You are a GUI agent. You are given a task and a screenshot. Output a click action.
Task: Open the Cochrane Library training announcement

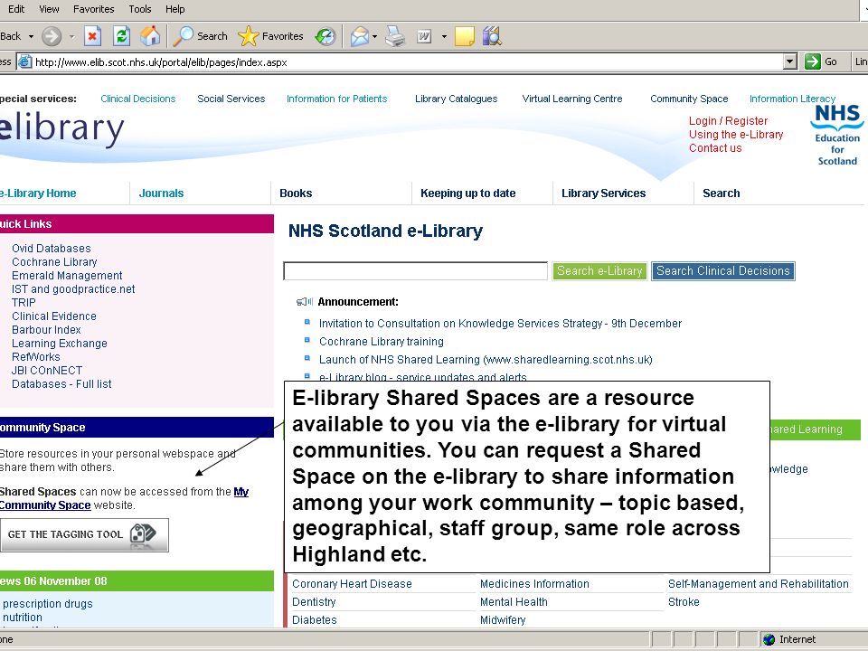(x=381, y=342)
